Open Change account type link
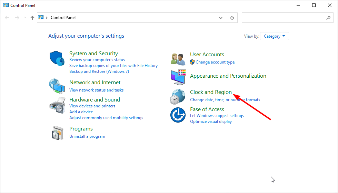Viewport: 338px width, 193px height. 215,62
